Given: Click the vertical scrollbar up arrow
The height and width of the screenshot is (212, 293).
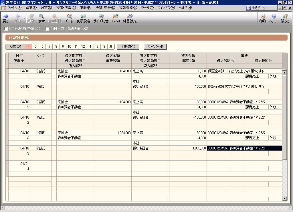Looking at the screenshot, I should (x=285, y=73).
